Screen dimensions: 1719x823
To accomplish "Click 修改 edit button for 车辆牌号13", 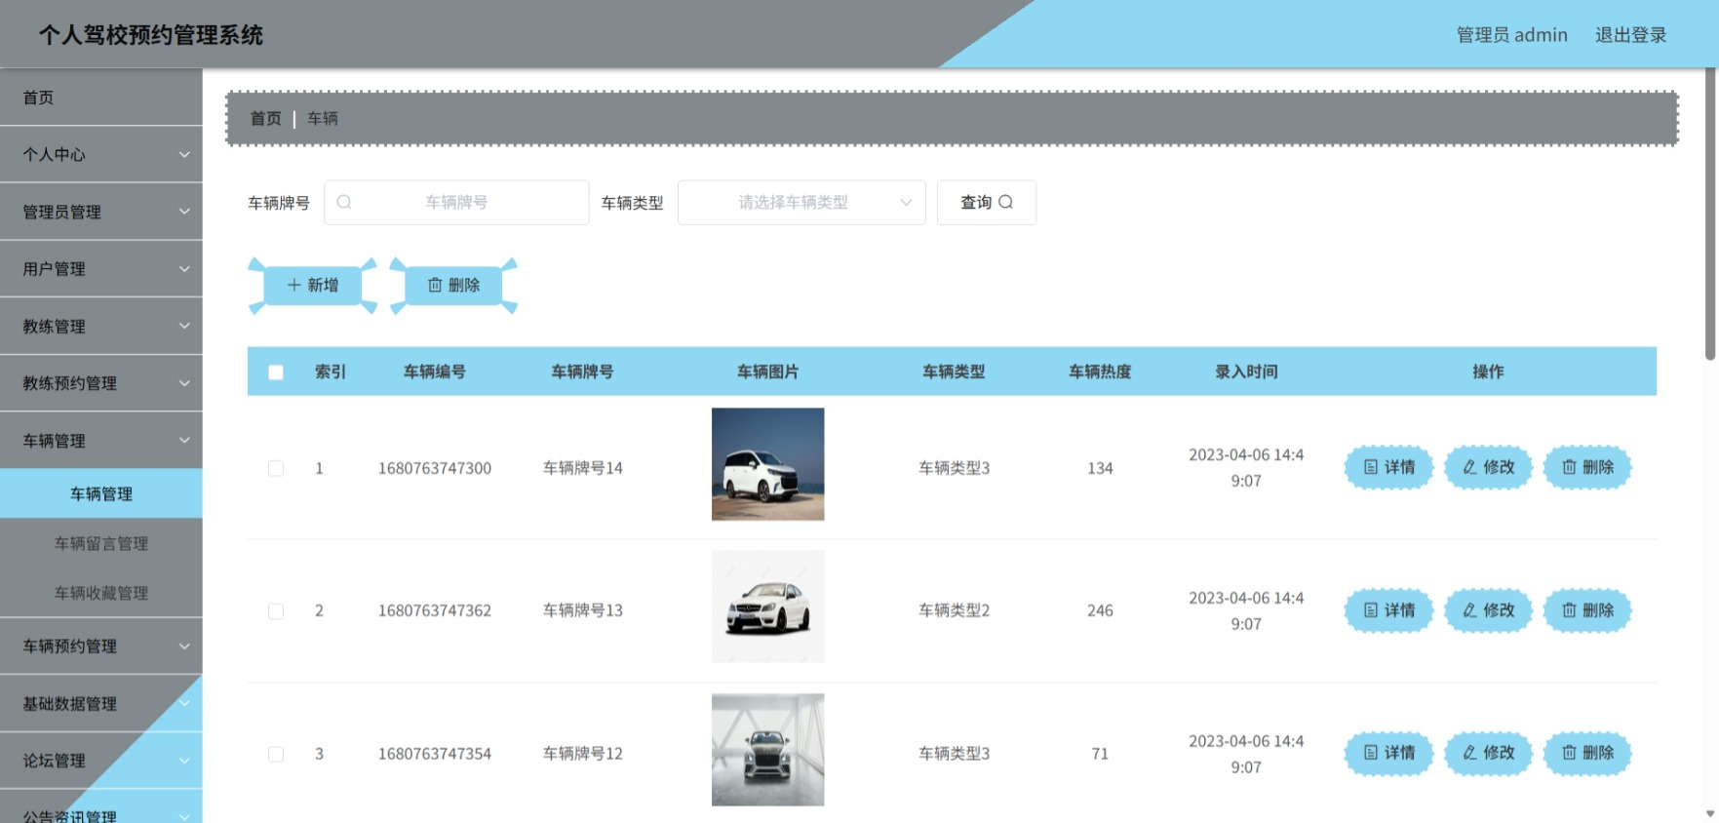I will (1488, 610).
